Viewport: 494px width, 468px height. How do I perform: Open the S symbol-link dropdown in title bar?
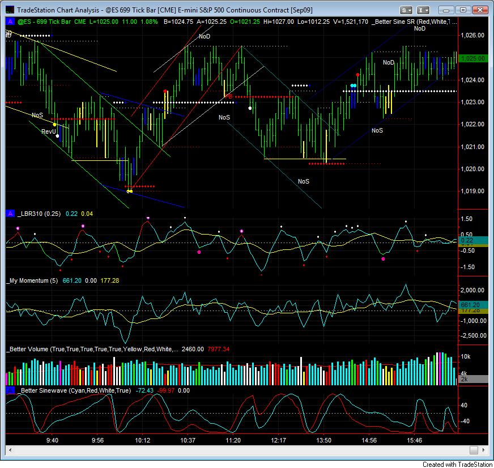pyautogui.click(x=406, y=10)
